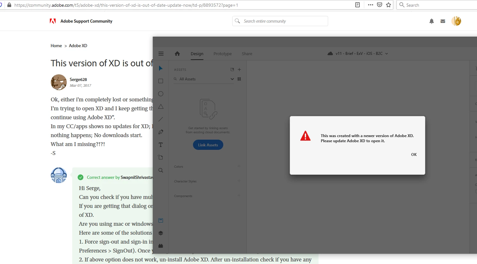Image resolution: width=477 pixels, height=264 pixels.
Task: Click the green correct answer checkmark
Action: 81,177
